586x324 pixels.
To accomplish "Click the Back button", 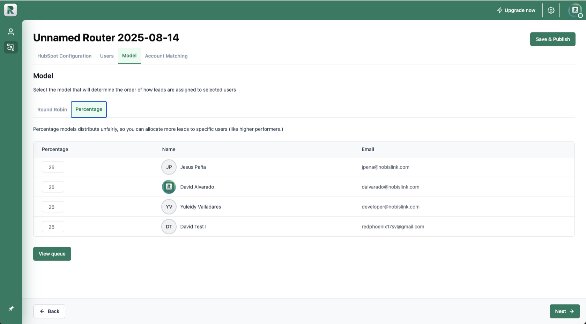I will click(49, 311).
